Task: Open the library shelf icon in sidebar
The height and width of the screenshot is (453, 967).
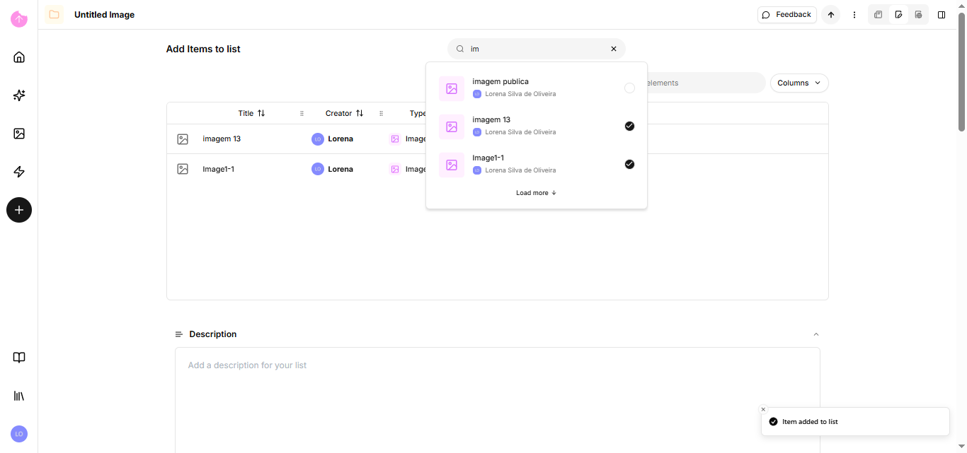Action: pos(19,396)
